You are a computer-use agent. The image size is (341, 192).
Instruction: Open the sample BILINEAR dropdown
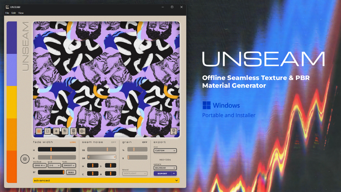point(165,168)
